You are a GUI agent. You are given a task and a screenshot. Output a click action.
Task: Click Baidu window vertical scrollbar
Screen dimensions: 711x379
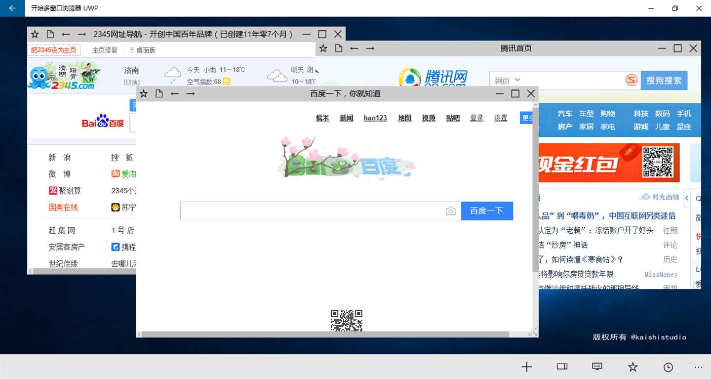click(535, 190)
